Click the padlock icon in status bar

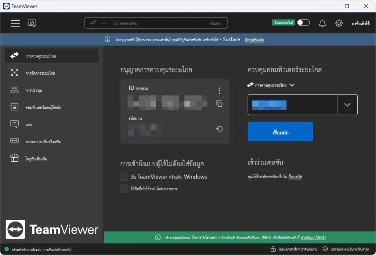[x=273, y=249]
